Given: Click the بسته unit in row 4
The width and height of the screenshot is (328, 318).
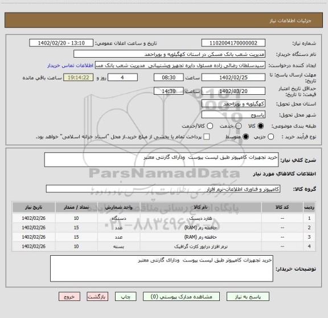Looking at the screenshot, I should coord(118,247).
